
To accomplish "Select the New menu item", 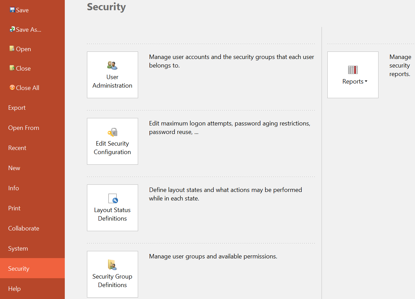I will (x=14, y=168).
